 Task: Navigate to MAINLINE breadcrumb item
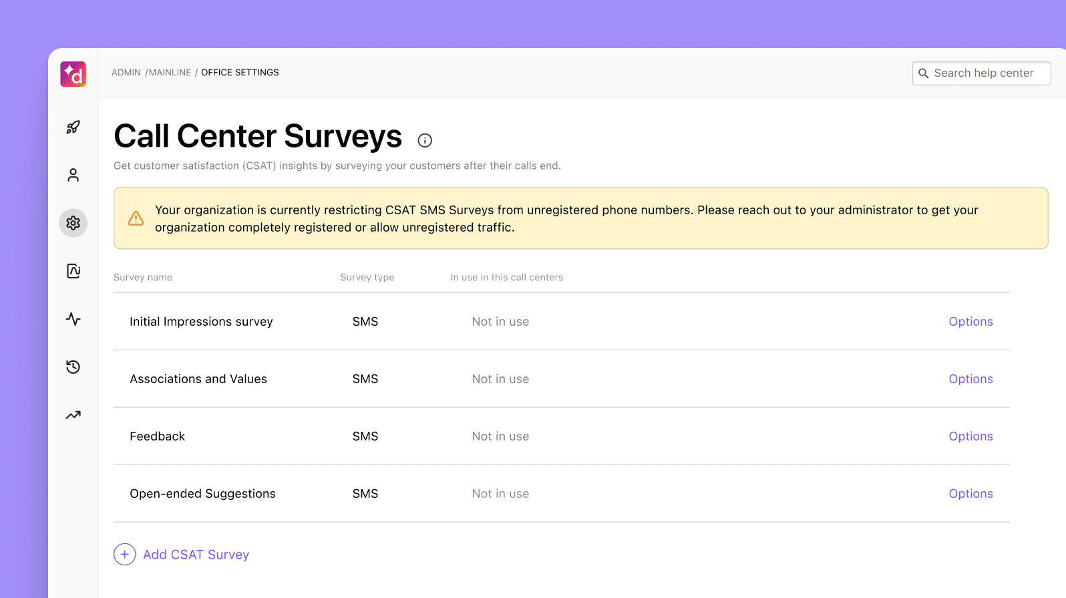170,73
